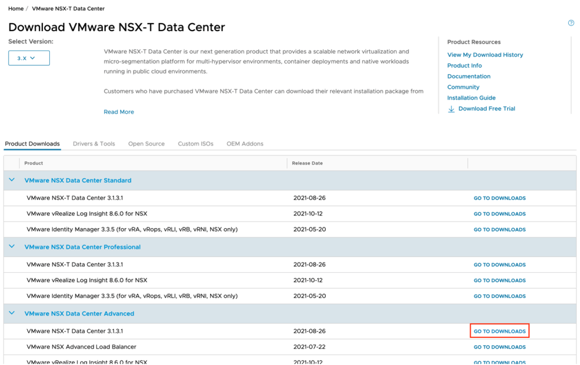
Task: Switch to the Drivers & Tools tab
Action: coord(93,144)
